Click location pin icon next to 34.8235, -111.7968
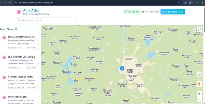Image resolution: width=205 pixels, height=104 pixels. (9, 88)
